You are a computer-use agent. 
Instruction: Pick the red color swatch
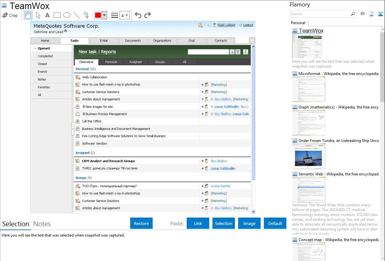click(98, 15)
